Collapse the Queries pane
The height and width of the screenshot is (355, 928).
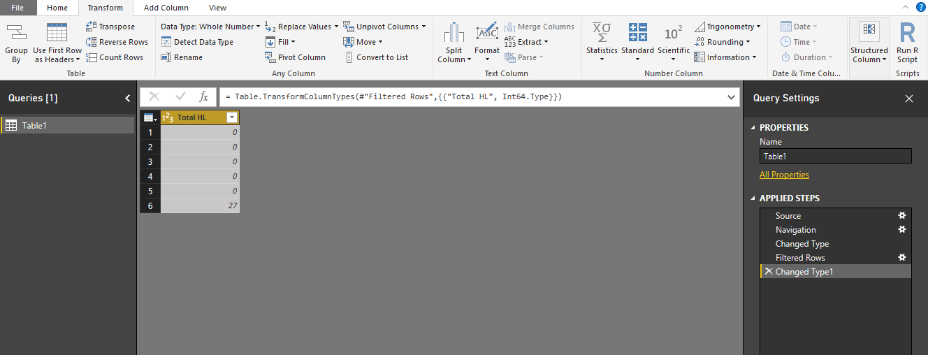tap(127, 99)
